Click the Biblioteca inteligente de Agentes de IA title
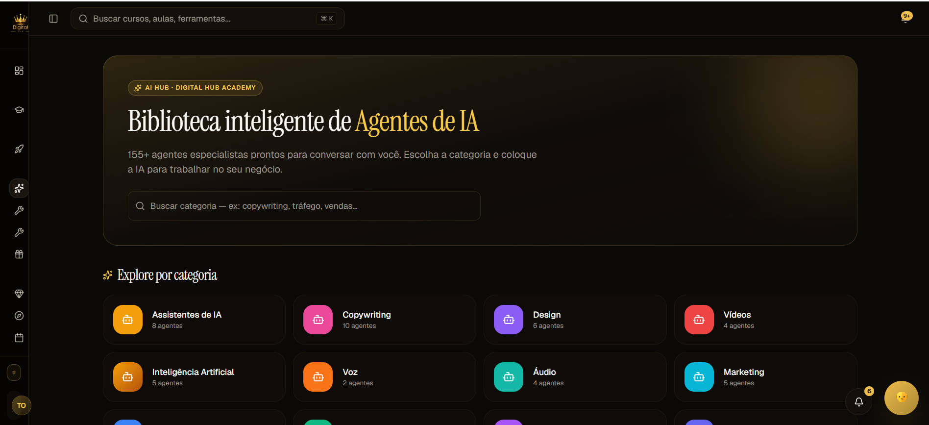This screenshot has height=425, width=929. point(303,121)
